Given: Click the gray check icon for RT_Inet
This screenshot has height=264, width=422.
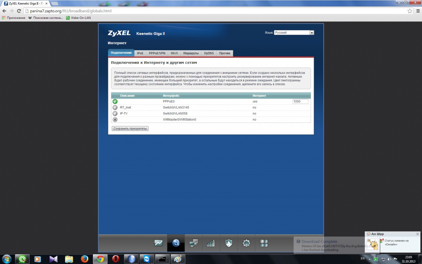Looking at the screenshot, I should pos(115,108).
